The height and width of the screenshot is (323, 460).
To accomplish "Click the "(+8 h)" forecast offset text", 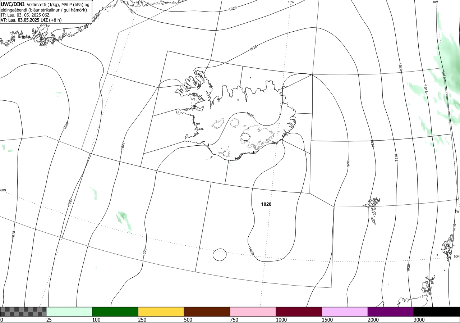I will (56, 20).
